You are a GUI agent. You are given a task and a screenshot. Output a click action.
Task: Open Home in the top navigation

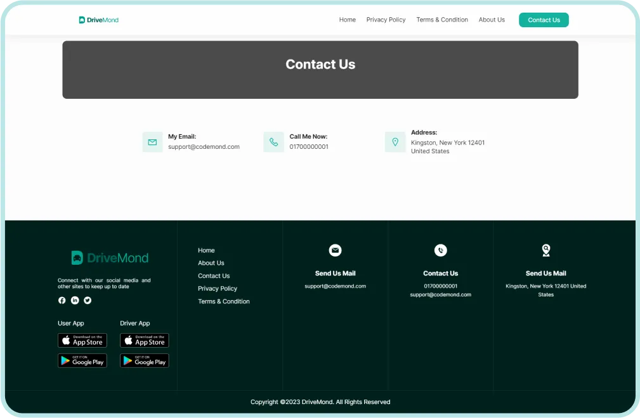348,20
